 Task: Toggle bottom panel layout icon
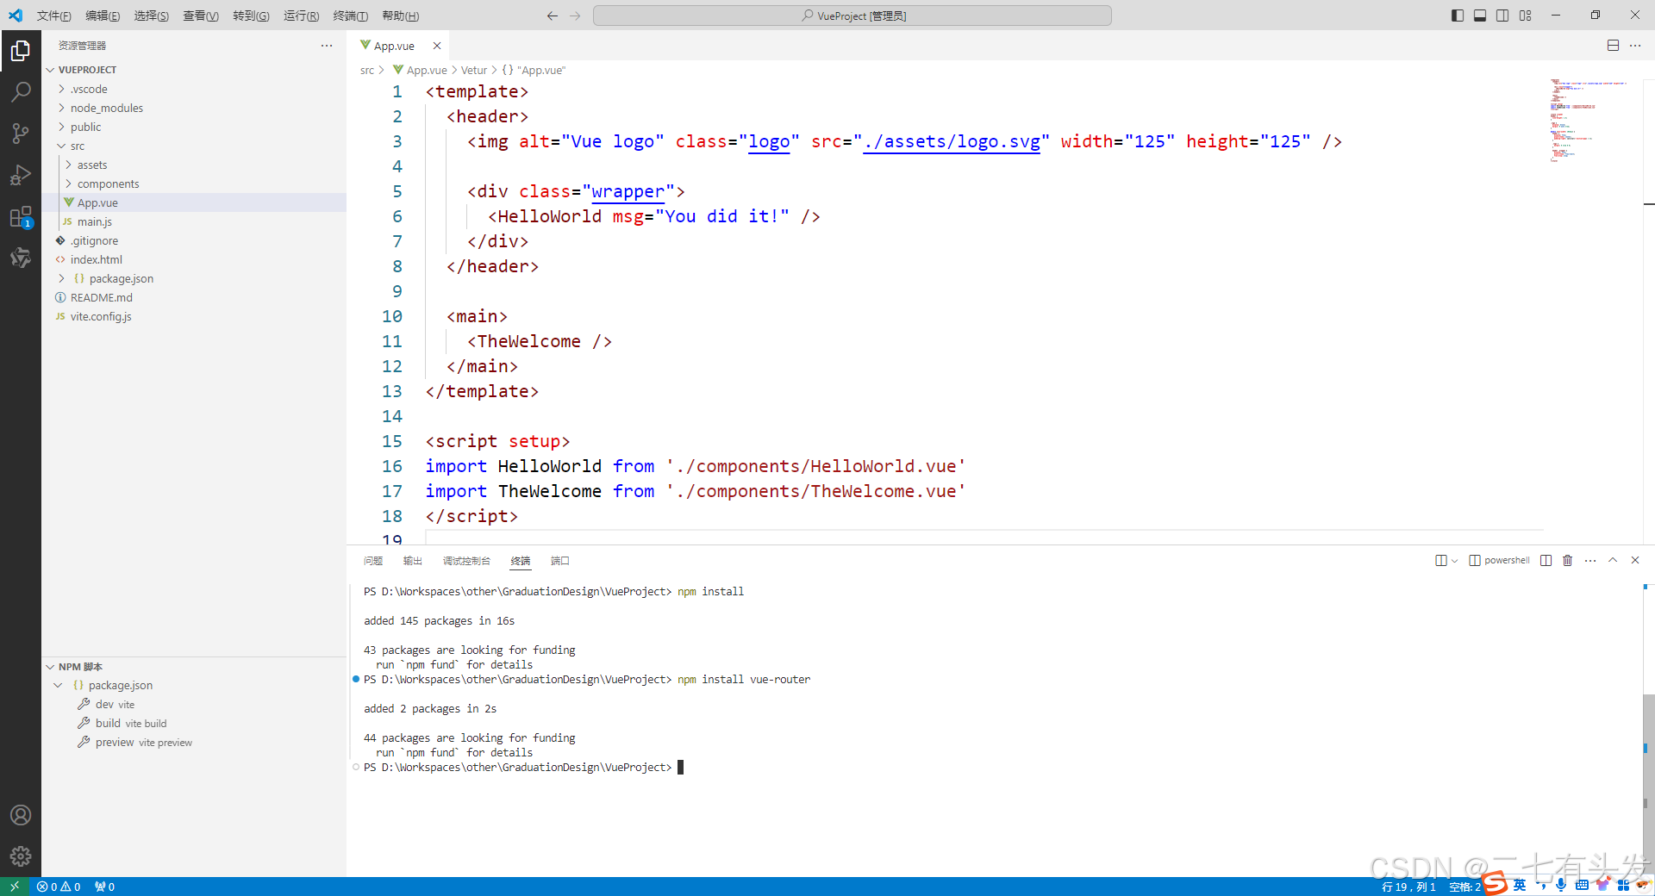click(x=1480, y=16)
